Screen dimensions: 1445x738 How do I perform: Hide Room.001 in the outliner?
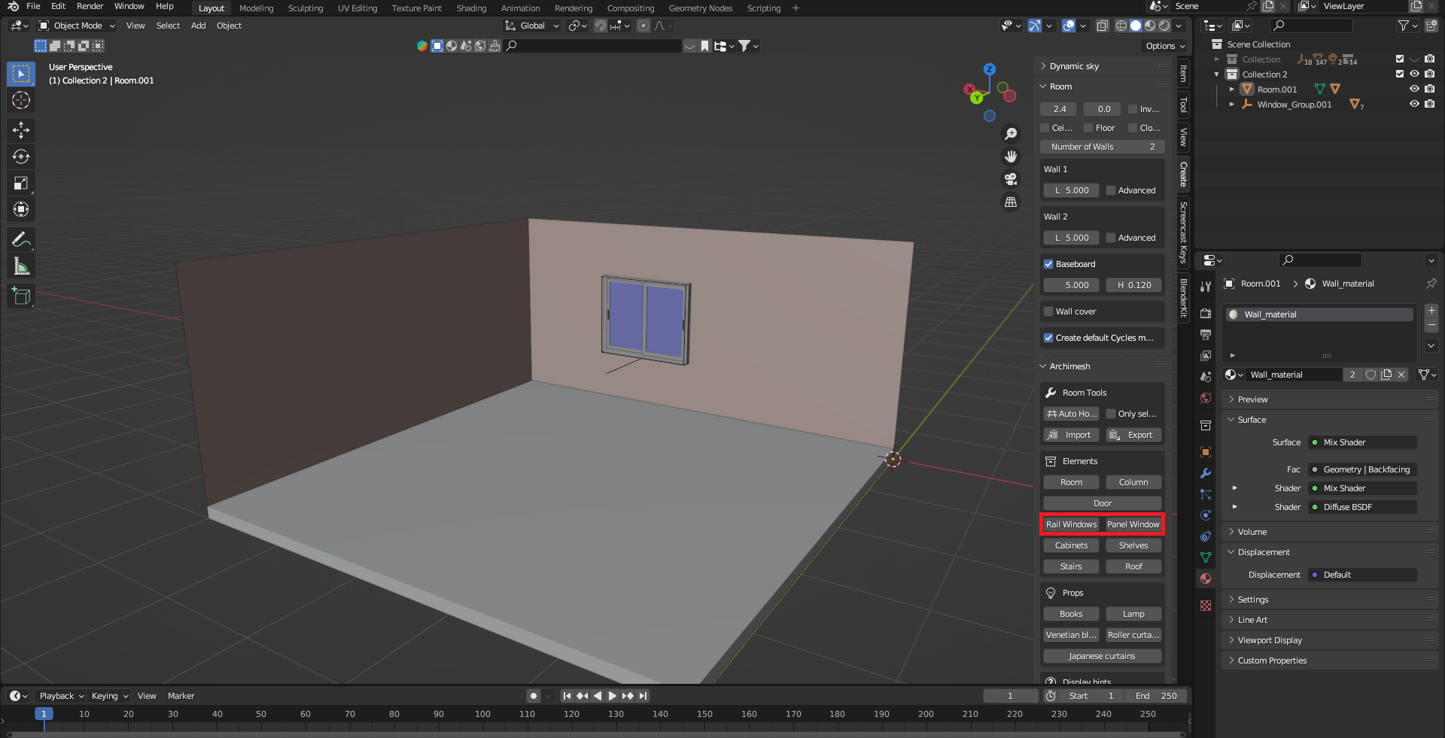click(x=1414, y=89)
